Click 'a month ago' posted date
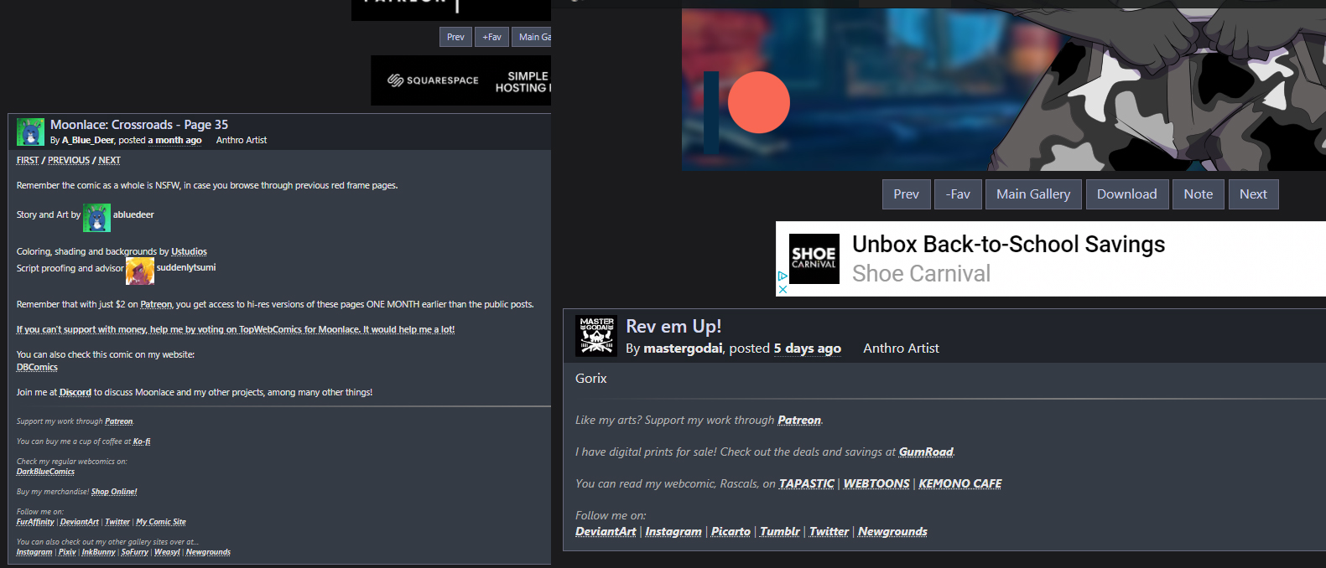 point(174,140)
